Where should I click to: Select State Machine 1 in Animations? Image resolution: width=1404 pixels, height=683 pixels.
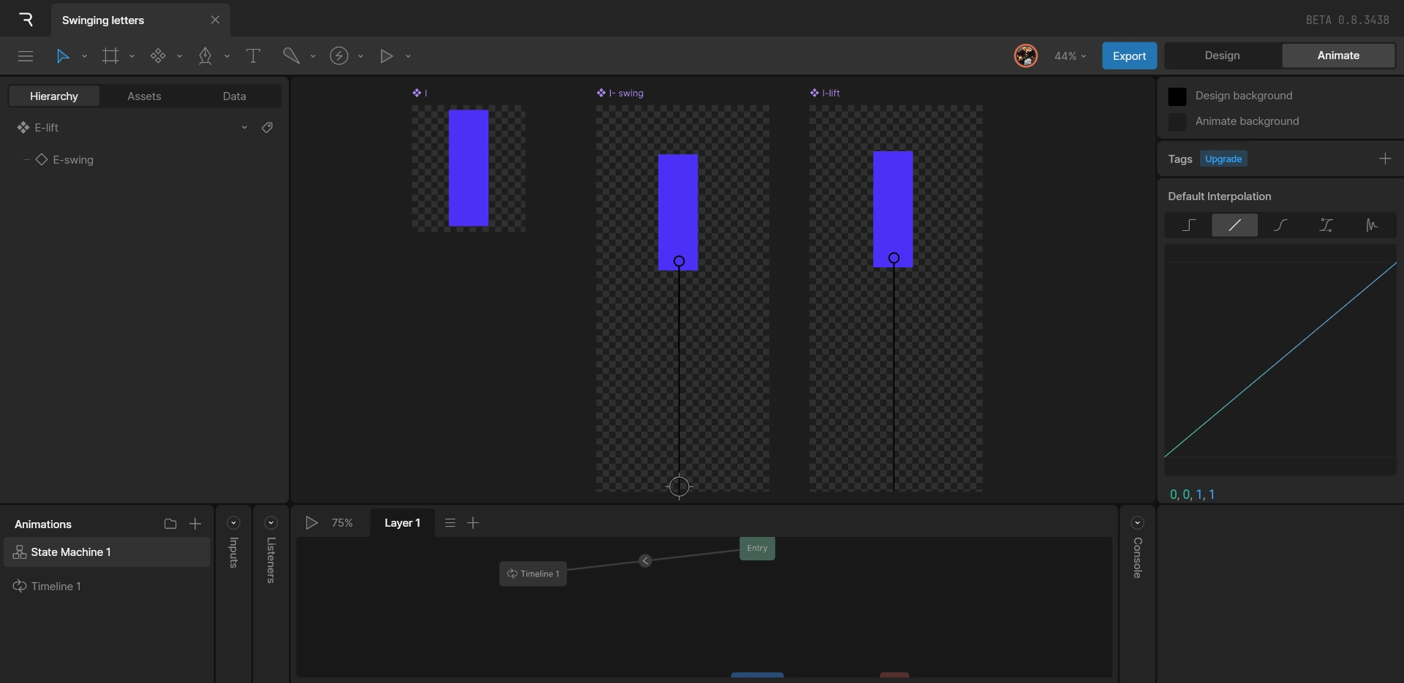[107, 552]
